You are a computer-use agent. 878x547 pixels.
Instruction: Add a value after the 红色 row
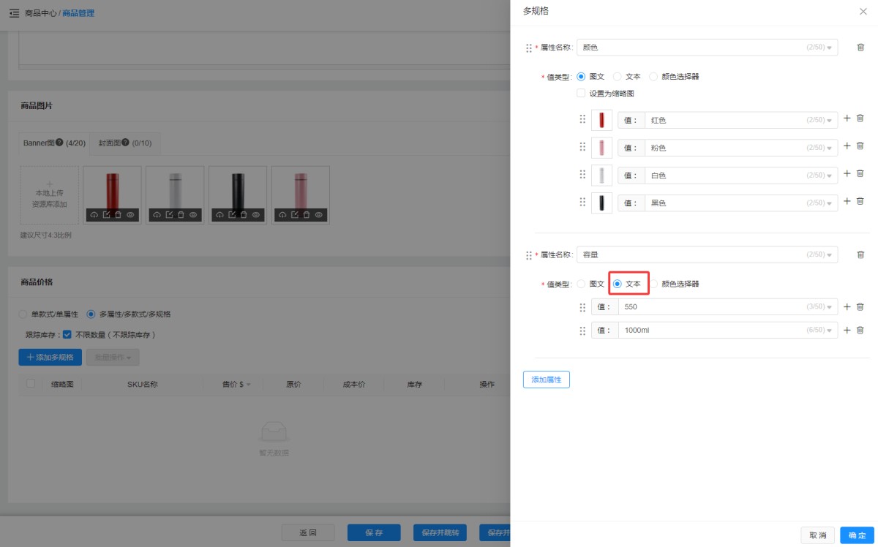click(x=847, y=118)
